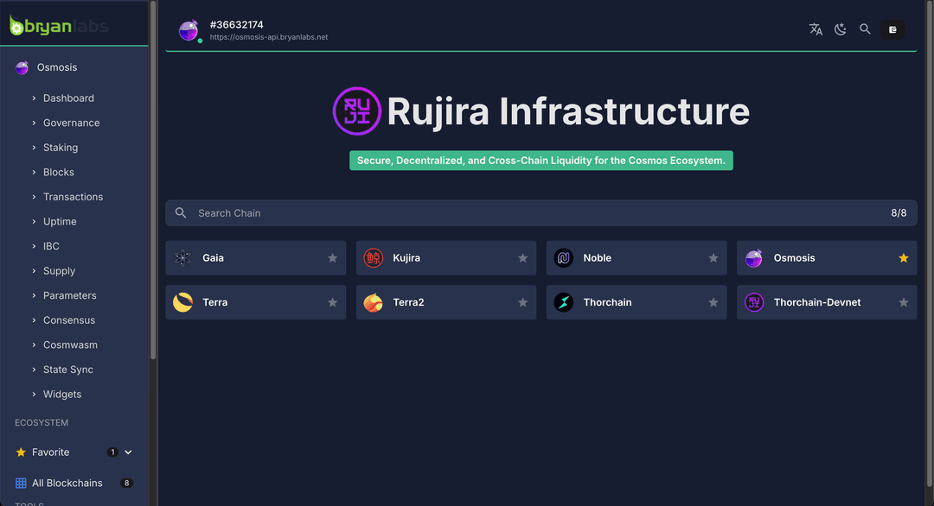Click the Osmosis card logo

[x=754, y=257]
